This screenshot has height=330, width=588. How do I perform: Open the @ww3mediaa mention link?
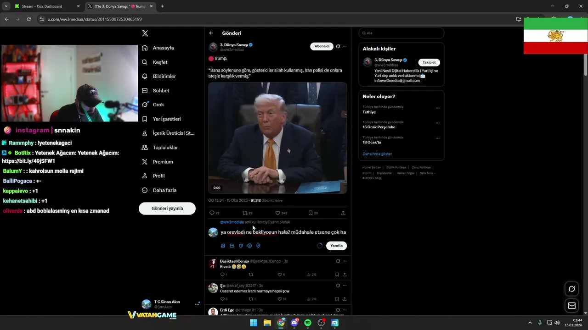click(232, 222)
